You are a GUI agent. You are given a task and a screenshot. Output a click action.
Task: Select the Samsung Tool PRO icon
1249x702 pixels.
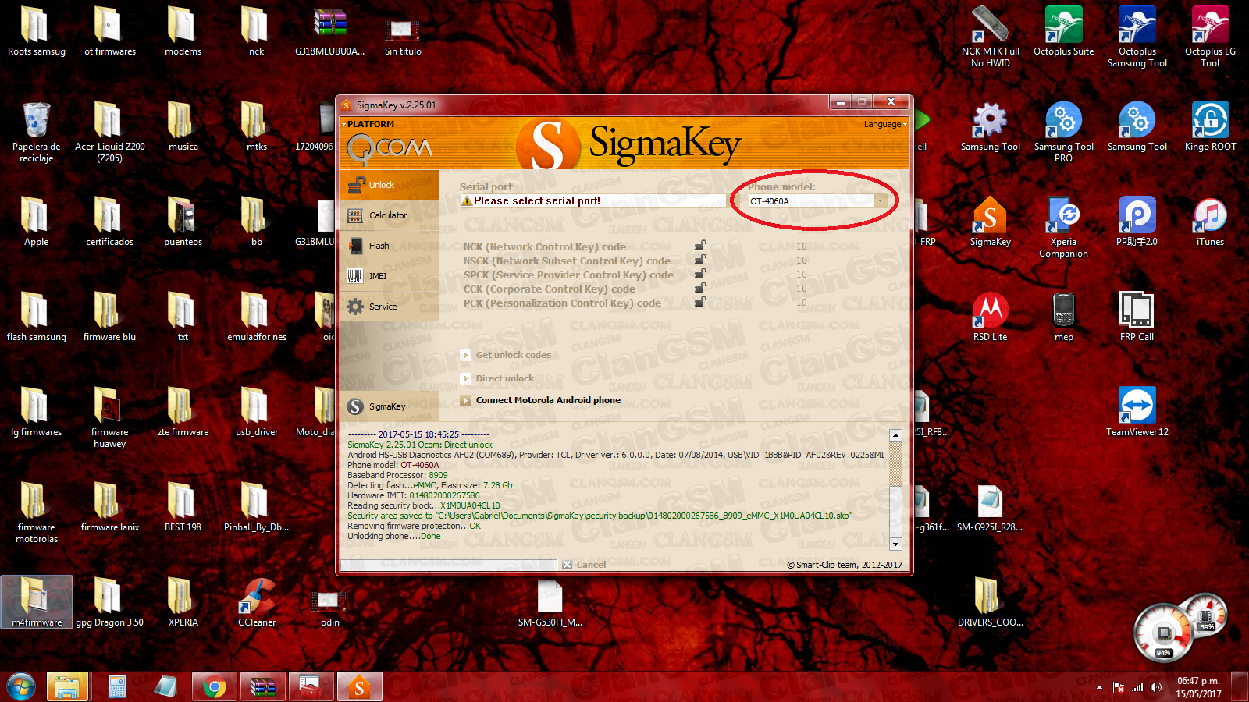pyautogui.click(x=1063, y=132)
